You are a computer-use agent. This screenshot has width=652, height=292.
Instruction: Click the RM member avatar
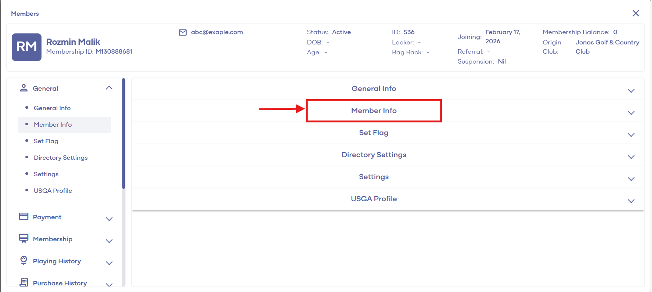(x=26, y=47)
